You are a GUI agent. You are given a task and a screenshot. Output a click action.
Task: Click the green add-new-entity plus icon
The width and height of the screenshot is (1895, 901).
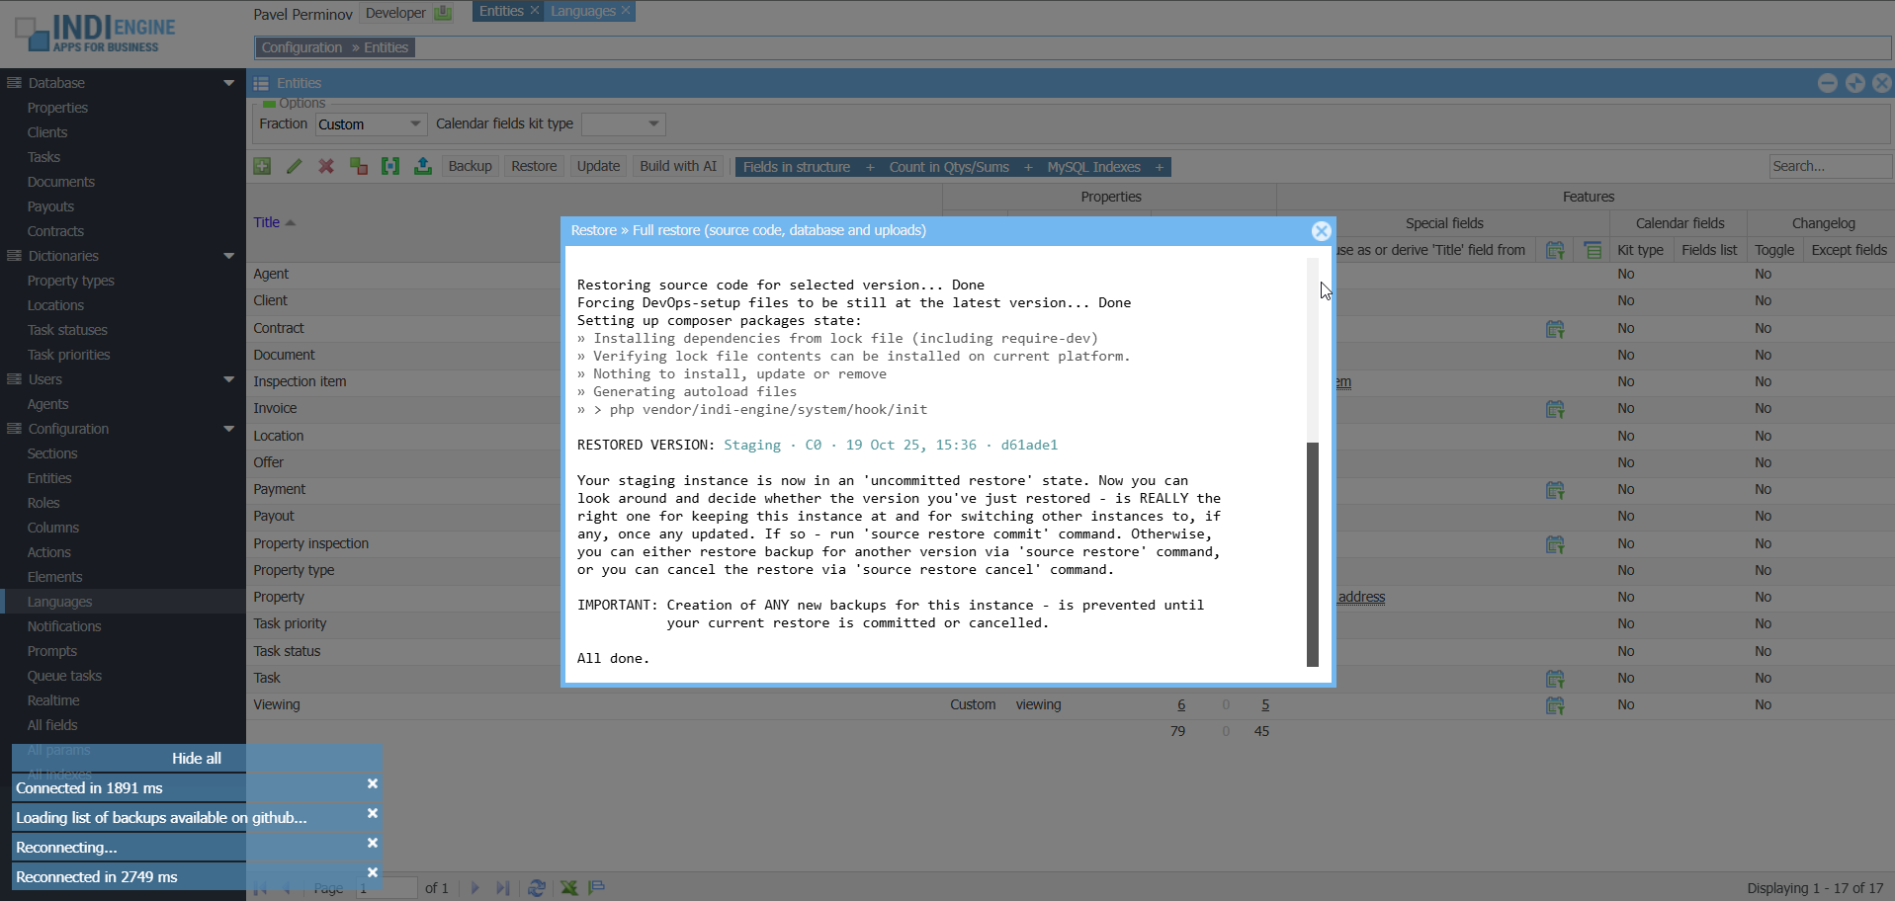(262, 166)
